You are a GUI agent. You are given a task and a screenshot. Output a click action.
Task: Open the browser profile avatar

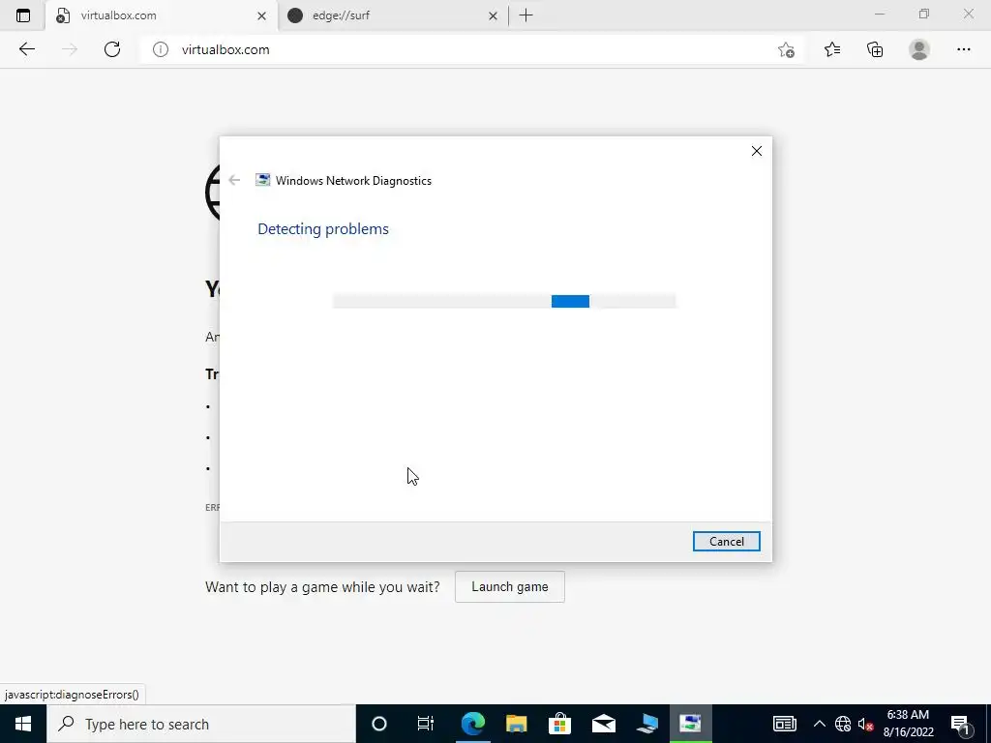point(919,49)
